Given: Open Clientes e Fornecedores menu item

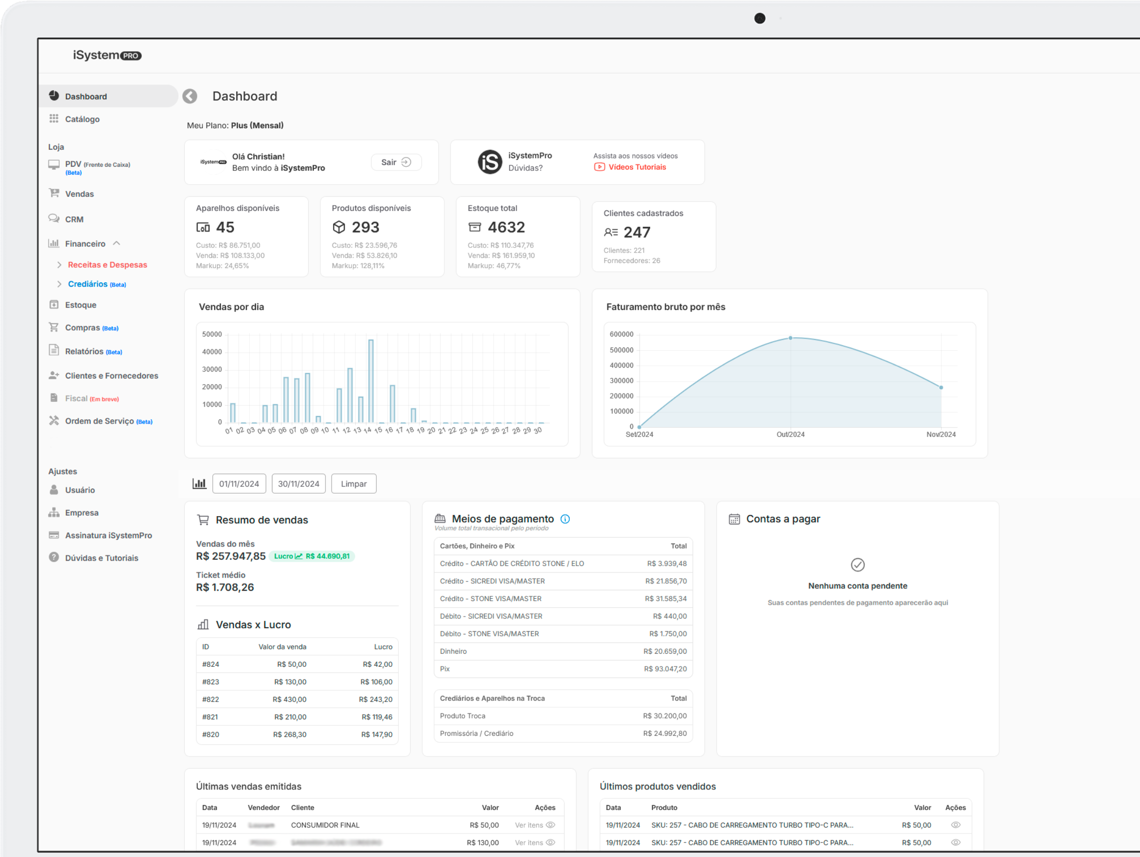Looking at the screenshot, I should (x=111, y=376).
